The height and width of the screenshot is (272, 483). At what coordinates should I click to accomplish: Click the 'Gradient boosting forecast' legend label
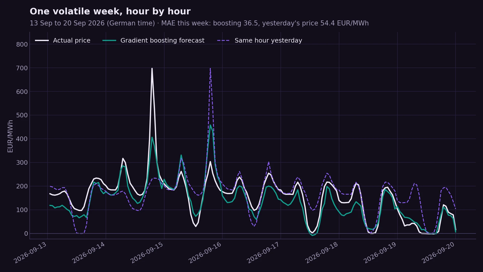click(x=163, y=41)
